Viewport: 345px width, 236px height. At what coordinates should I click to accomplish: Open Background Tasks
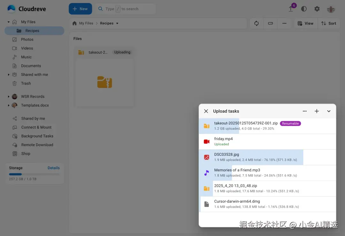(x=37, y=136)
